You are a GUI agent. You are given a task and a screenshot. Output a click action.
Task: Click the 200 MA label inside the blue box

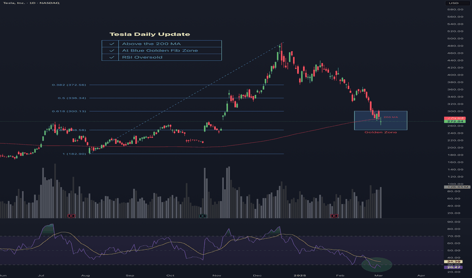pos(391,117)
